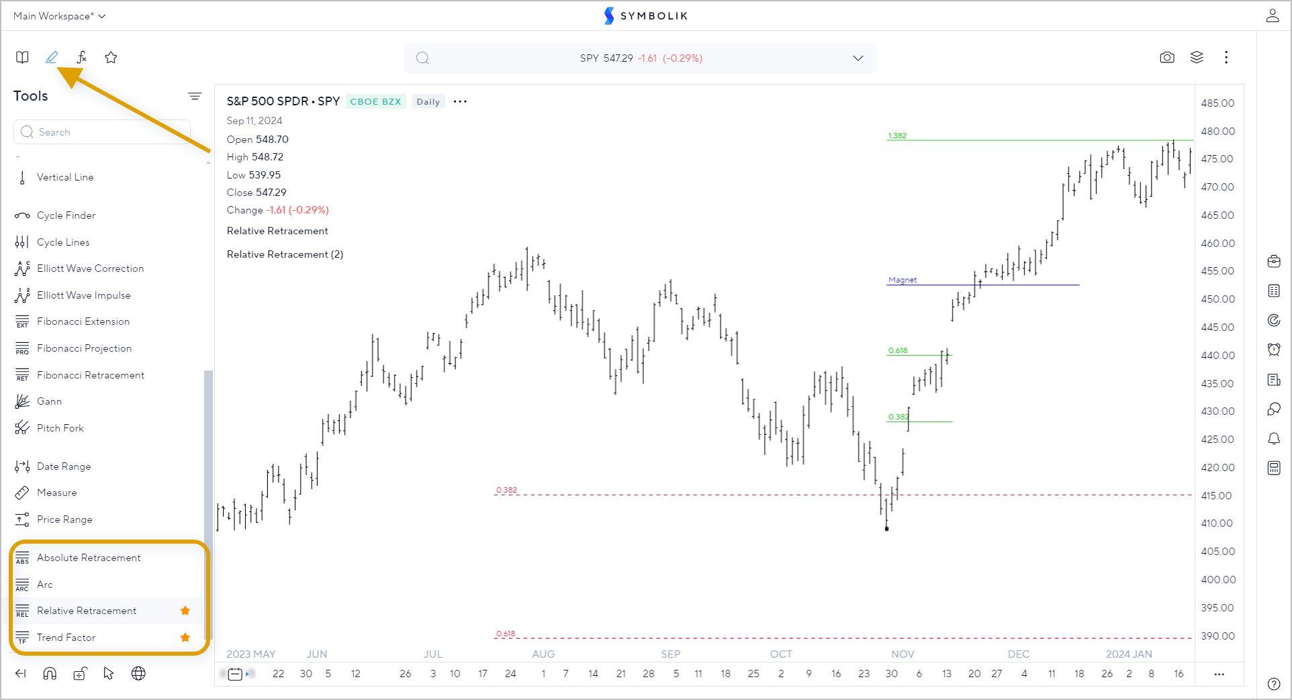Open the briefcase portfolio icon in right sidebar
This screenshot has height=700, width=1292.
point(1274,261)
